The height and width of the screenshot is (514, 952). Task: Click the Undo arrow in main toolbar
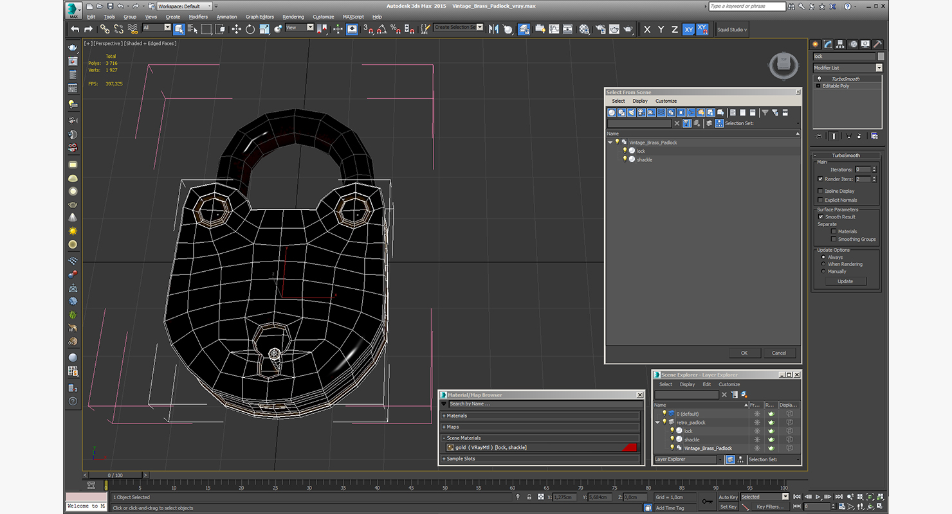(x=75, y=29)
